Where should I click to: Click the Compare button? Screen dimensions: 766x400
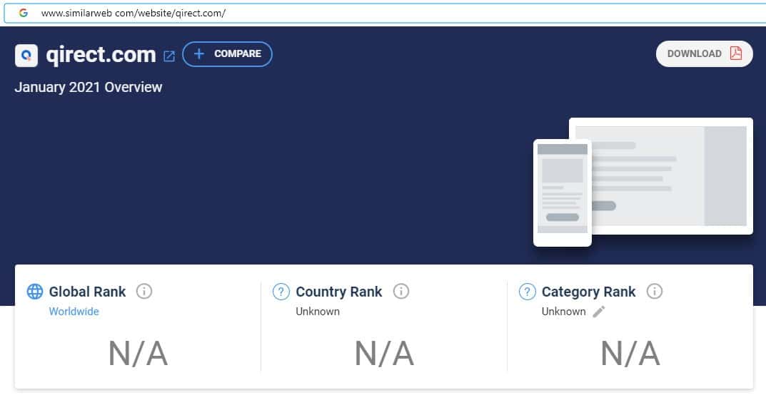[227, 54]
